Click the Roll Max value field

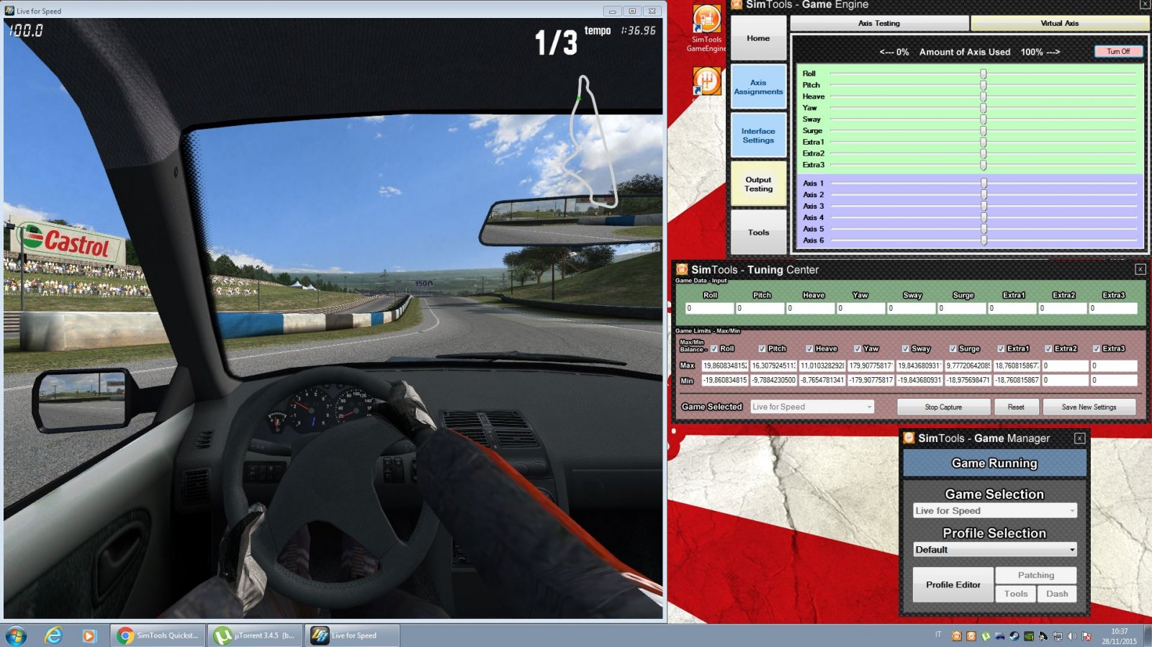point(724,366)
